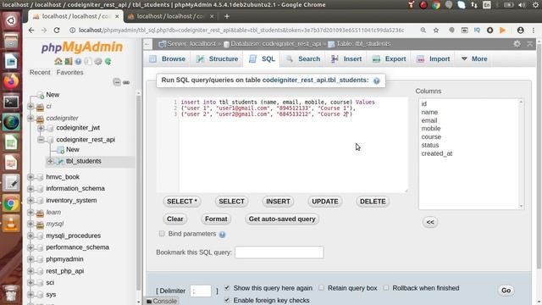The width and height of the screenshot is (542, 305).
Task: Uncheck Show this query here again
Action: coord(227,288)
